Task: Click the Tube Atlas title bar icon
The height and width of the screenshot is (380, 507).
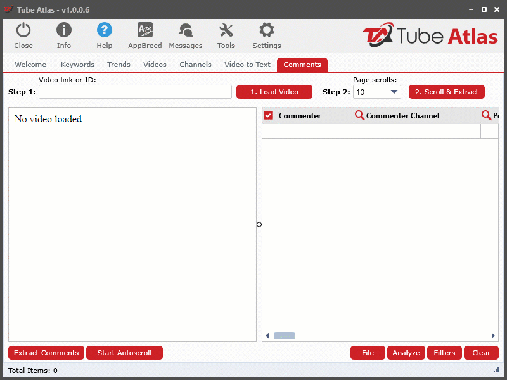Action: 8,9
